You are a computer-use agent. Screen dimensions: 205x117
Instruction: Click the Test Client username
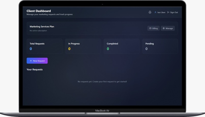pos(161,12)
